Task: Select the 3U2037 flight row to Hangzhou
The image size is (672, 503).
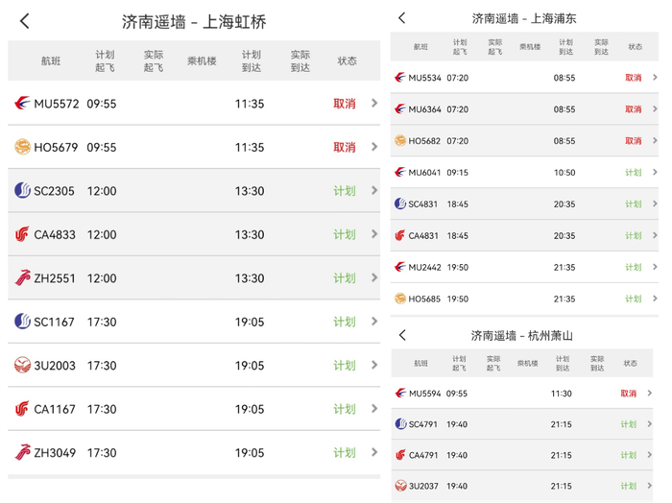Action: coord(526,487)
